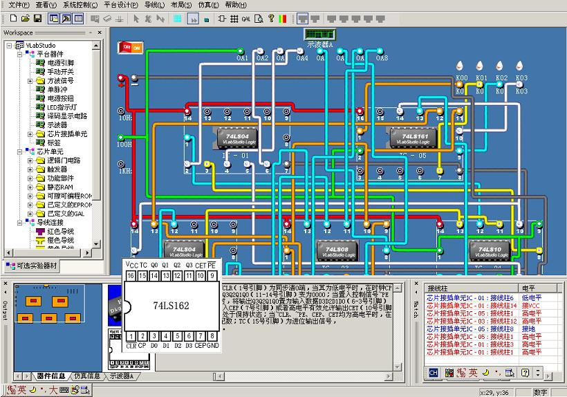The height and width of the screenshot is (397, 567).
Task: Expand the 芯片接插单元 folder
Action: (30, 134)
